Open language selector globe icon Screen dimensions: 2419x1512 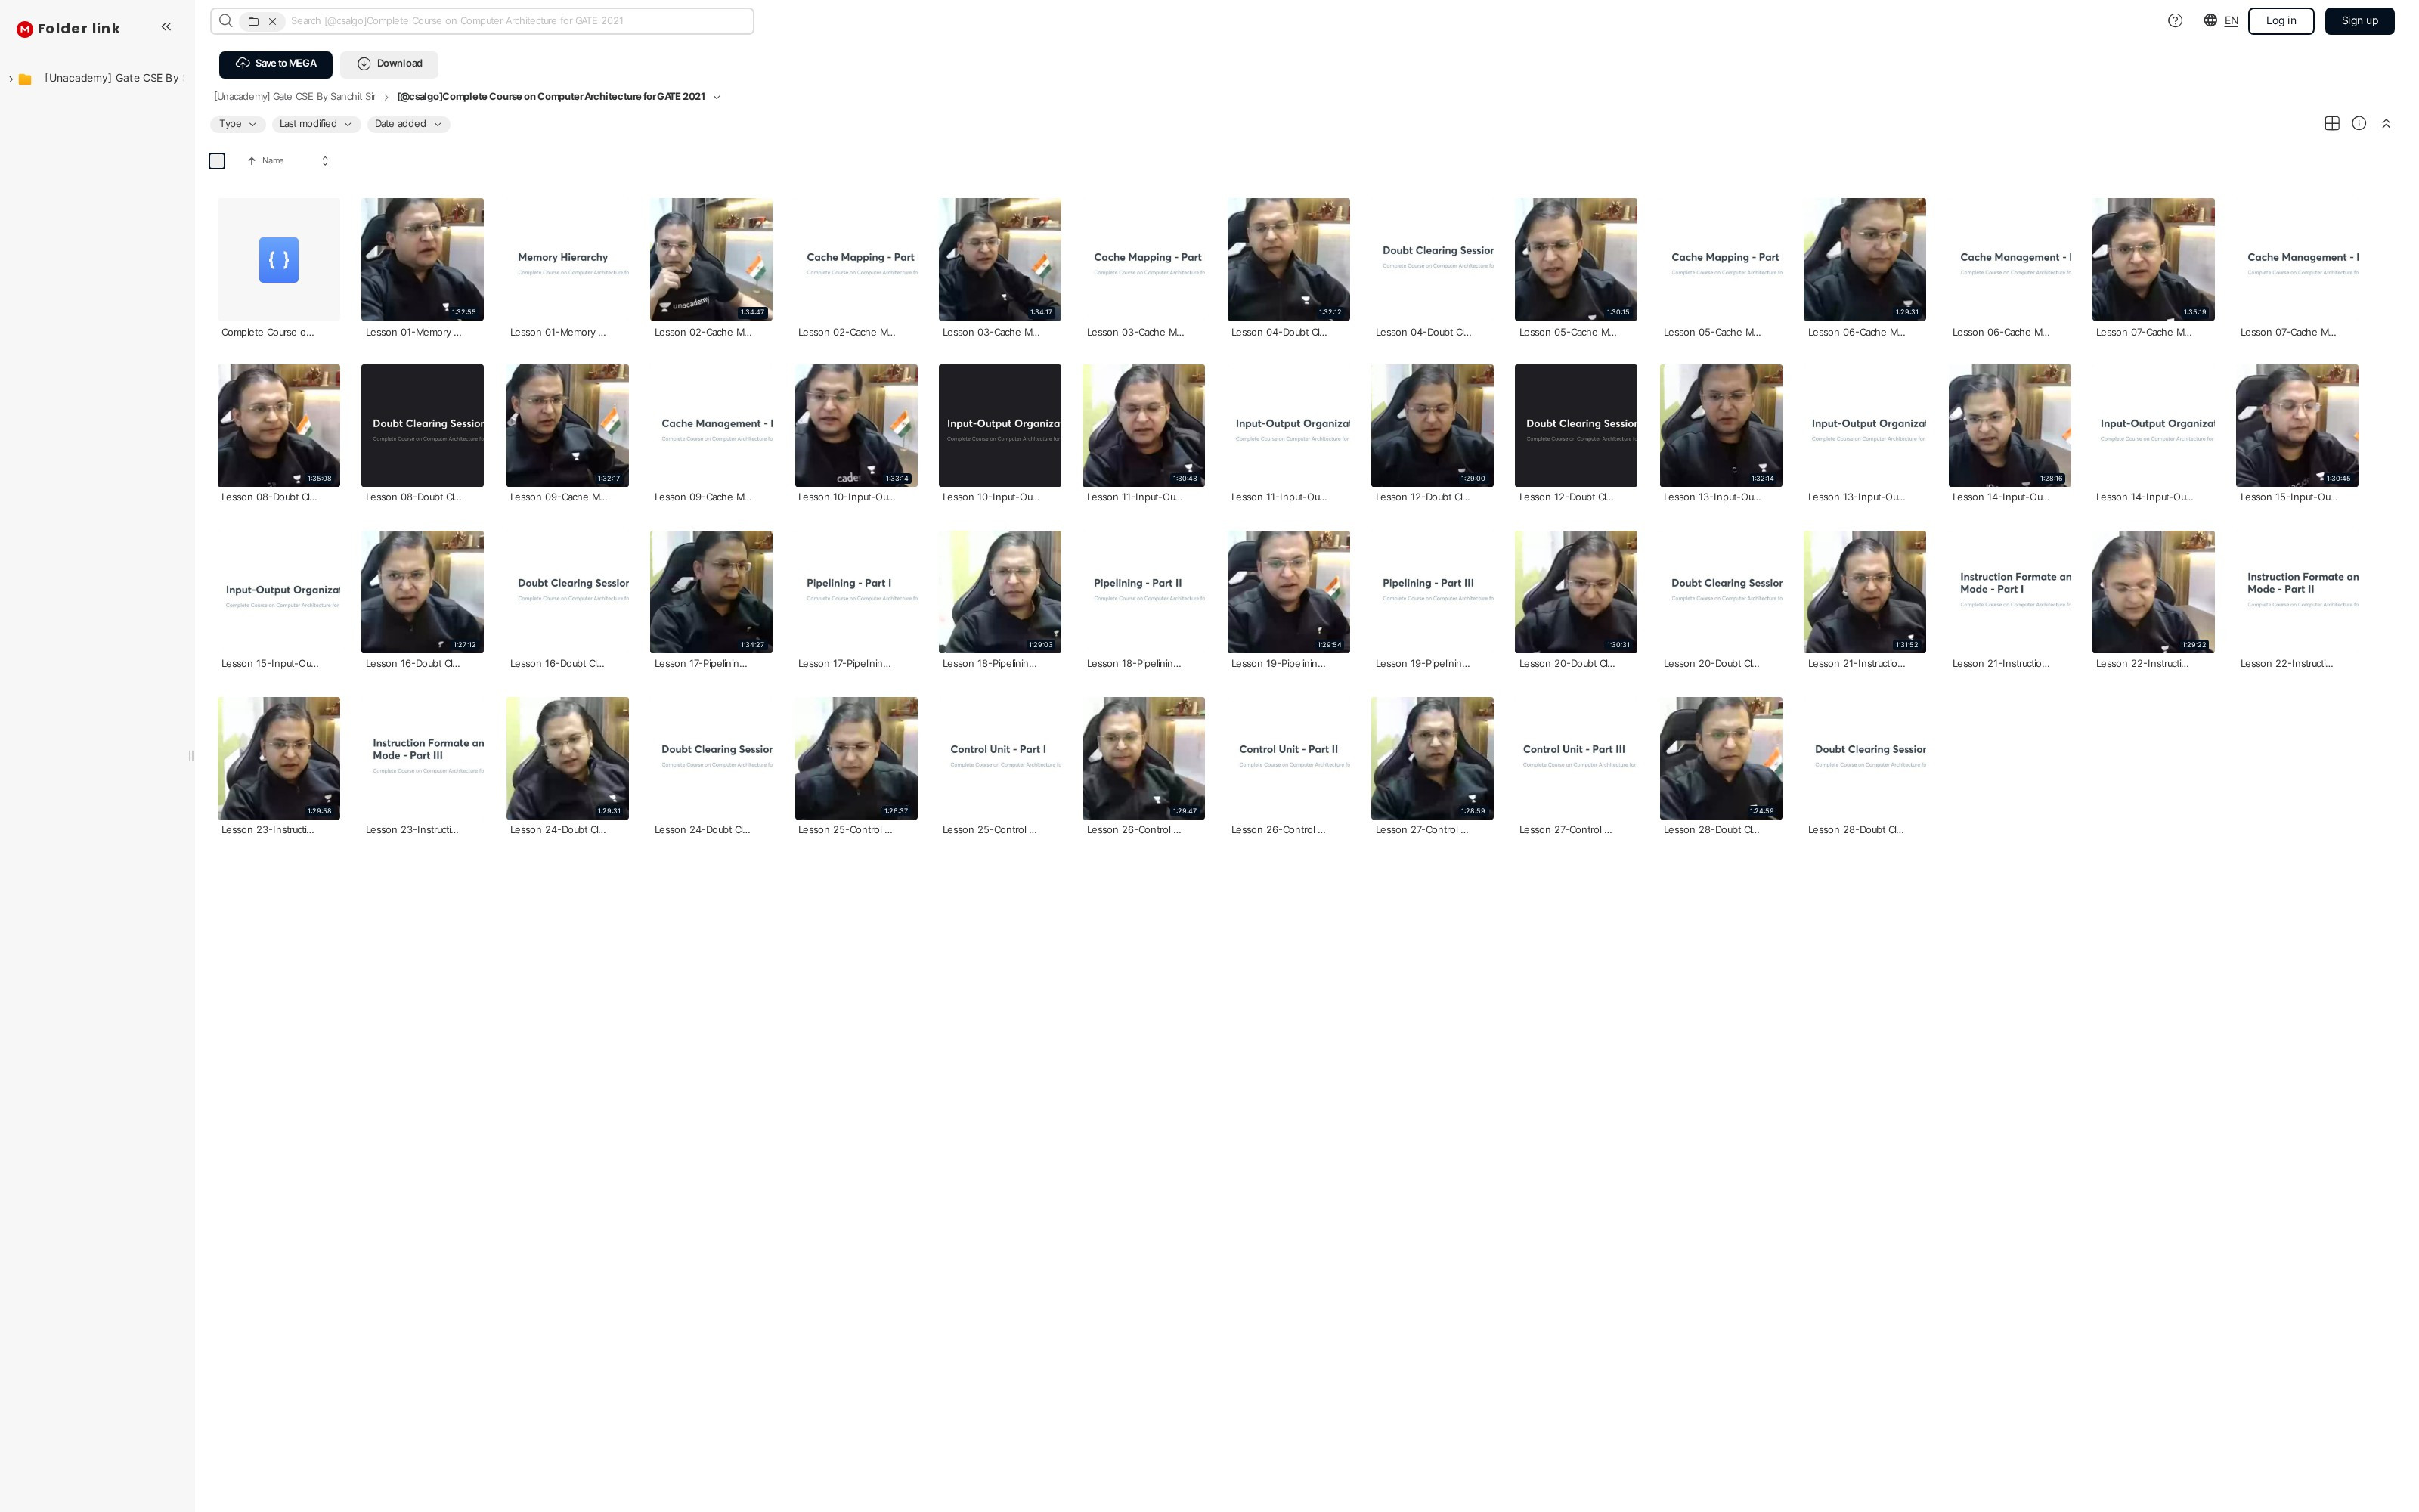2210,21
